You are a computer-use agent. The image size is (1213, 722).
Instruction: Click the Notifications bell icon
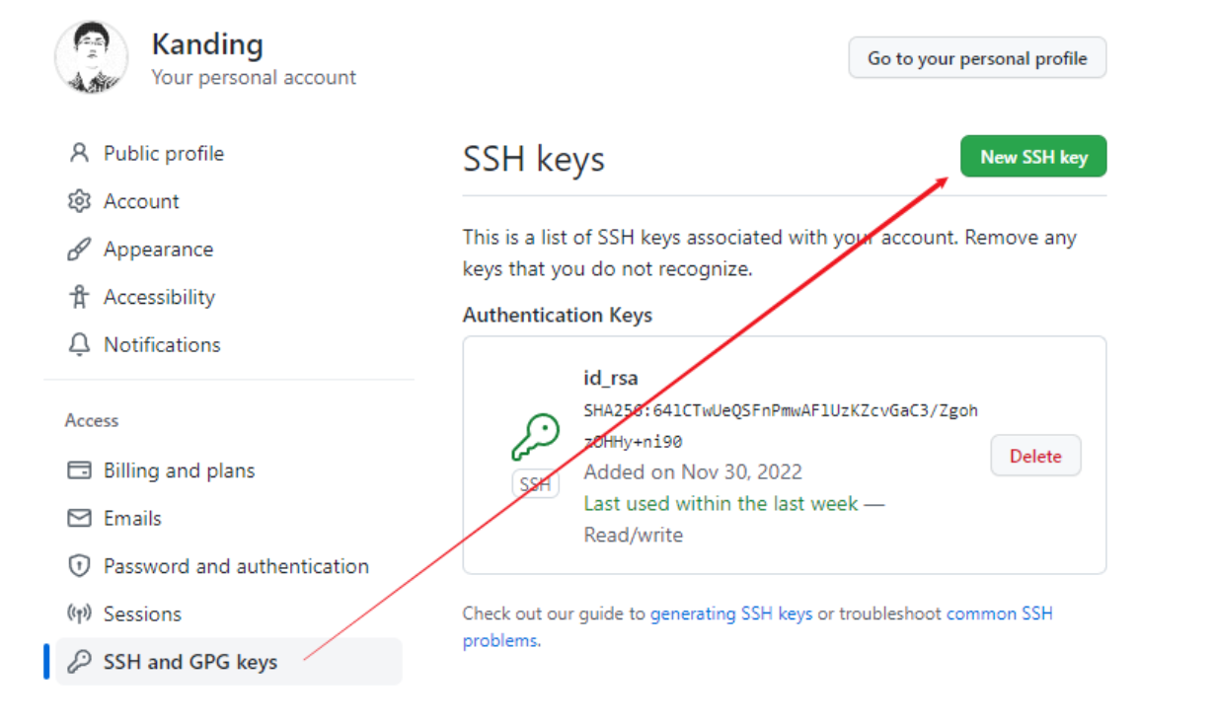point(79,344)
